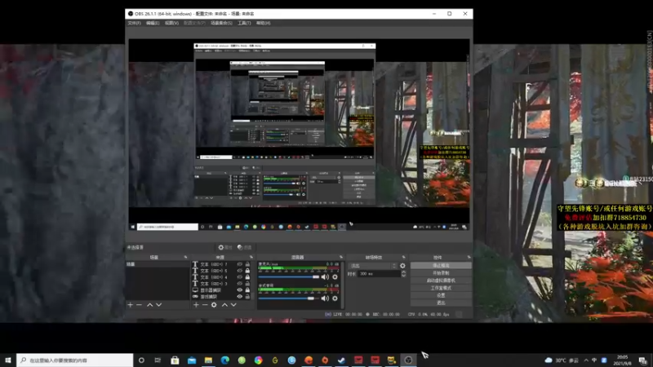The height and width of the screenshot is (367, 653).
Task: Adjust the 麦克风/Aux volume slider
Action: [289, 276]
